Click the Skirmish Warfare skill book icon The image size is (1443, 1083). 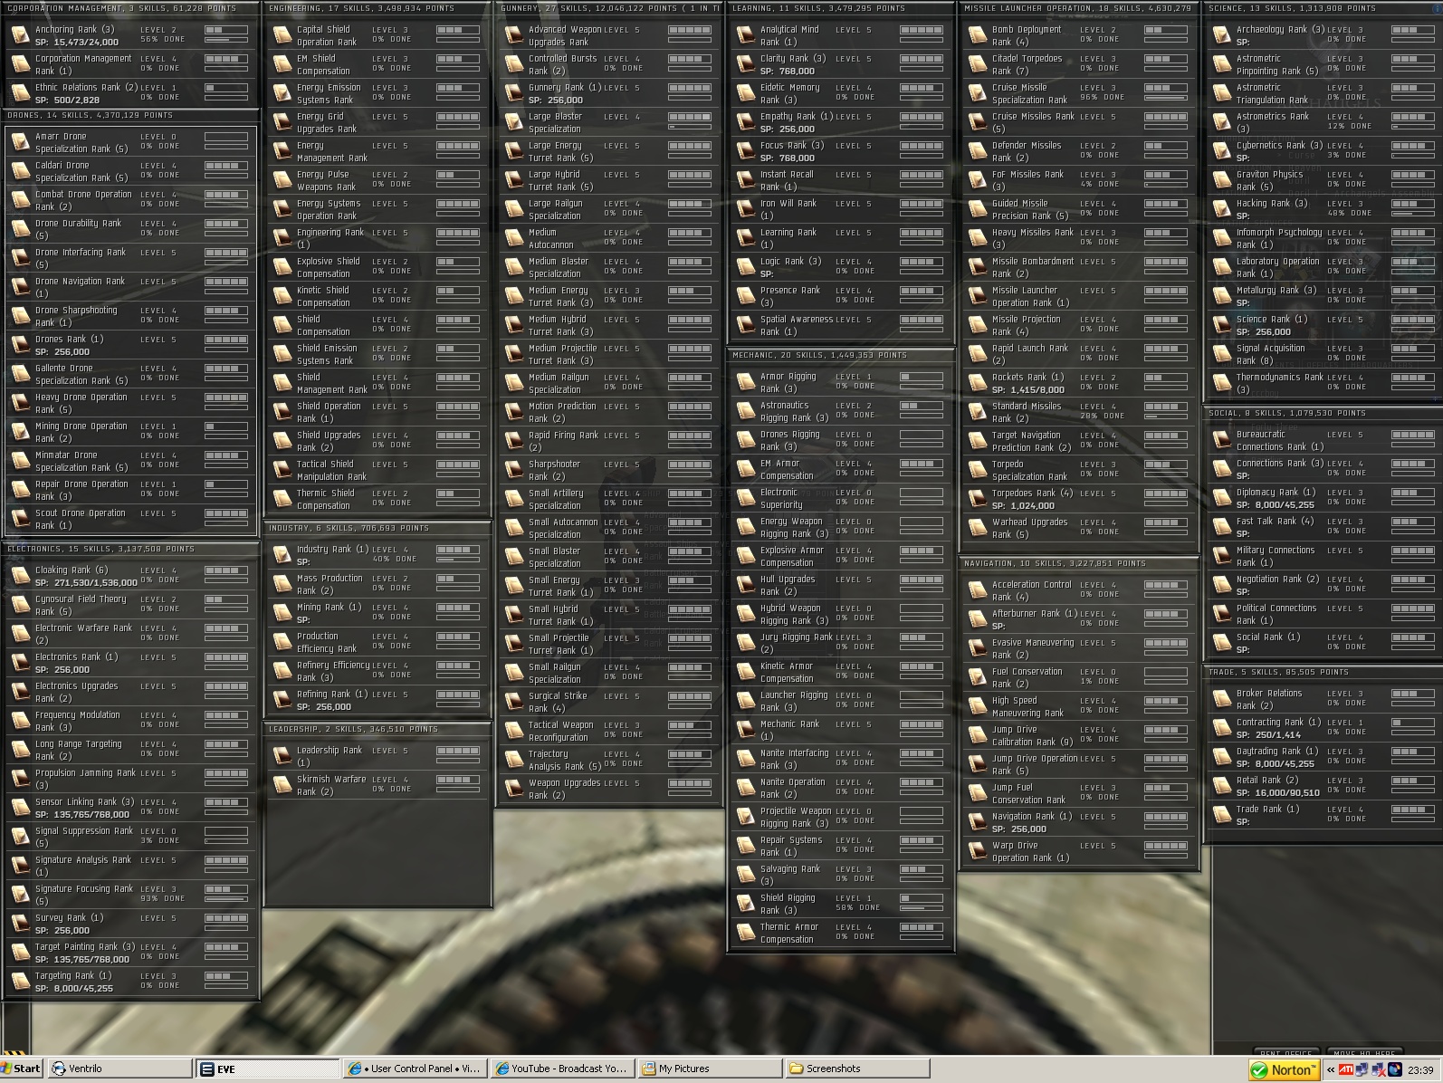click(282, 785)
